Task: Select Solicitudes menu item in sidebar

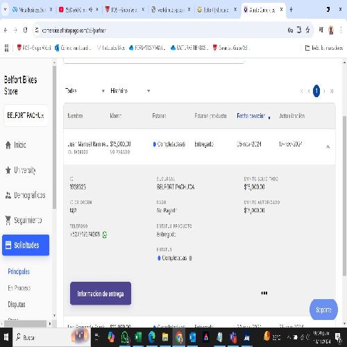Action: (26, 245)
